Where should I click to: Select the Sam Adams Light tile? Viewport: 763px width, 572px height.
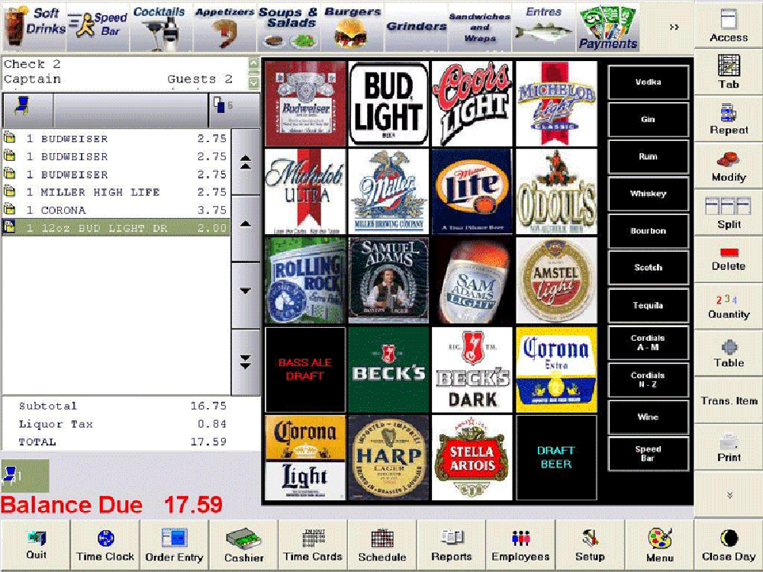click(472, 280)
